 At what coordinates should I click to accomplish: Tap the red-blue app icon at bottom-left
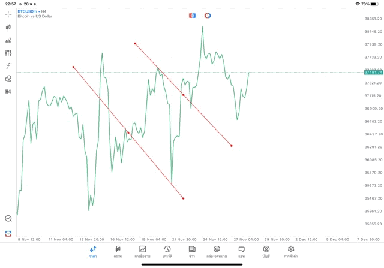[x=8, y=233]
